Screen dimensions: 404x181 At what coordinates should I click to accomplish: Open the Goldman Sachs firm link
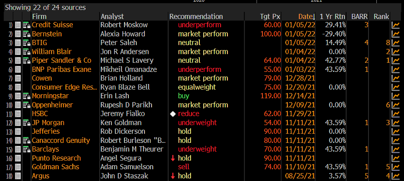(55, 167)
